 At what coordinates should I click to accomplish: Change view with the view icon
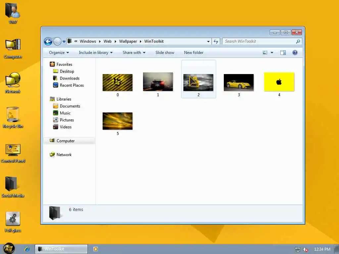point(265,53)
